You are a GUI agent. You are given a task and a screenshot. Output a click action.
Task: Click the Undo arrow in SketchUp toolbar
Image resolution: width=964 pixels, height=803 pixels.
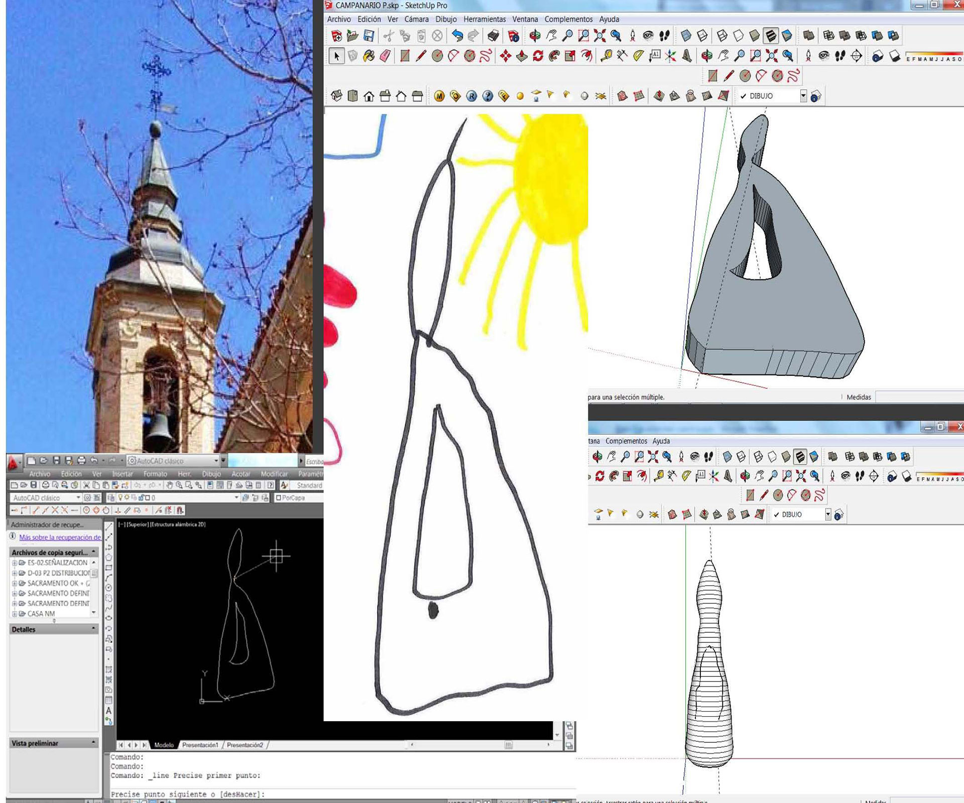pos(457,36)
